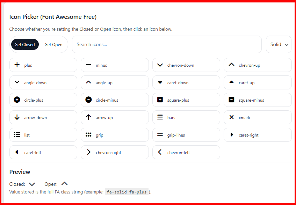Choose the circle-plus icon
The width and height of the screenshot is (296, 205).
(x=43, y=100)
